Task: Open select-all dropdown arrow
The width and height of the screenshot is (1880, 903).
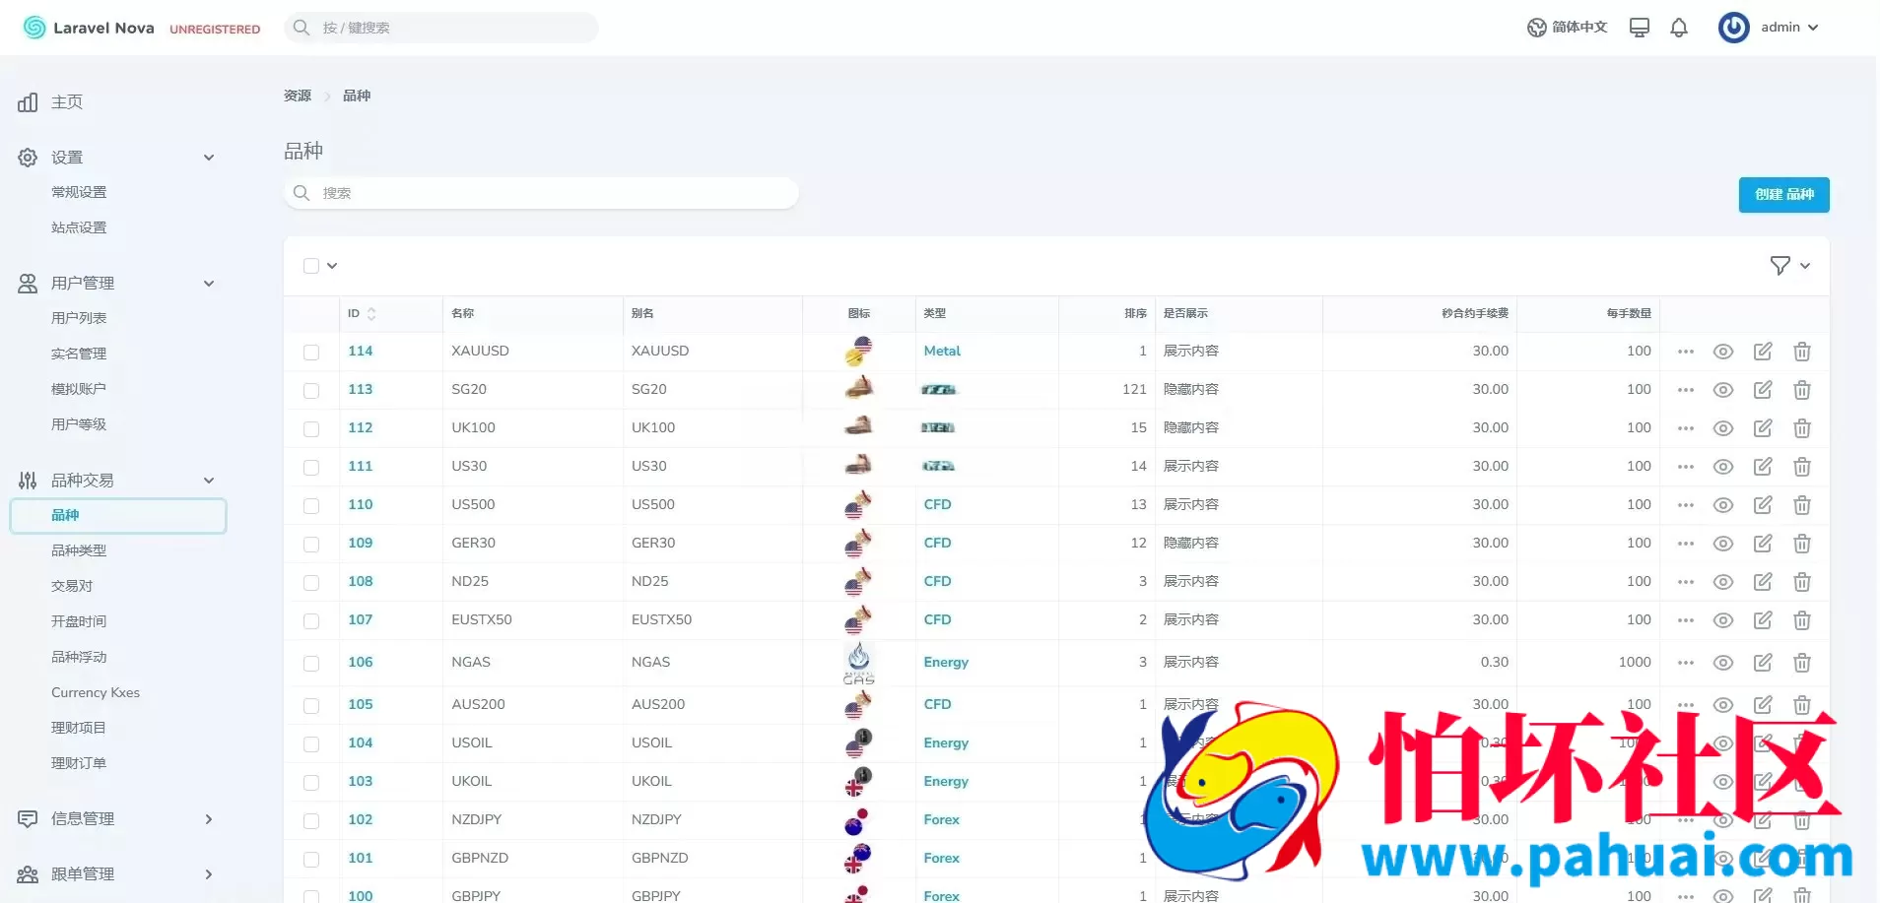Action: pyautogui.click(x=332, y=266)
